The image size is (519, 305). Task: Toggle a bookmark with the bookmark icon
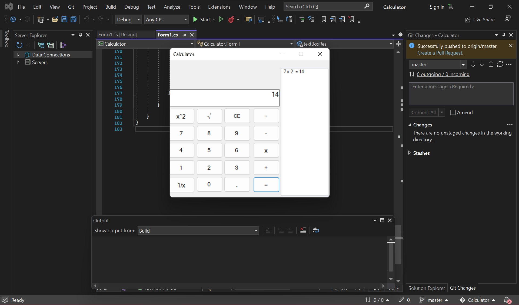pyautogui.click(x=324, y=19)
